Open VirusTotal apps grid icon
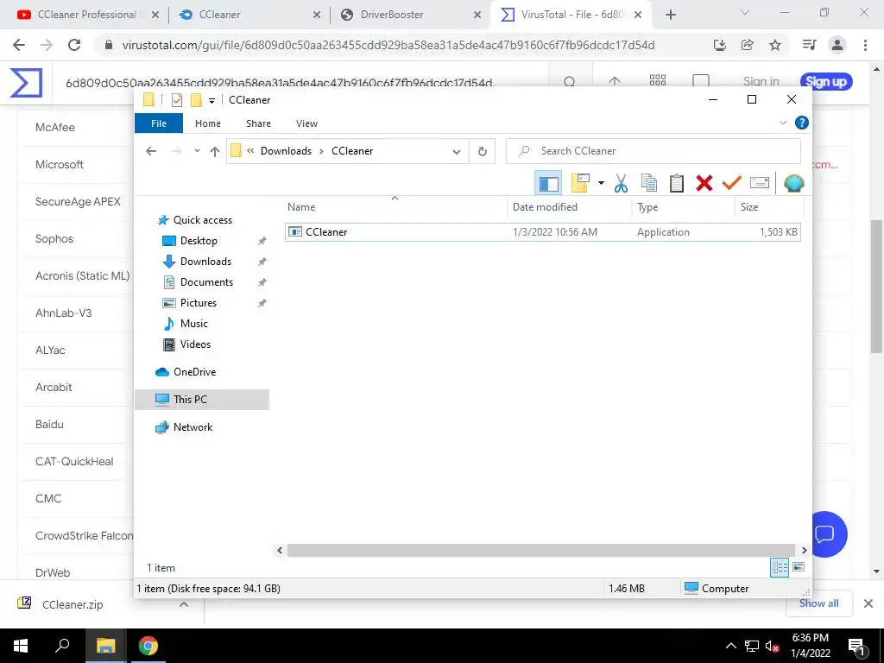 [x=657, y=80]
